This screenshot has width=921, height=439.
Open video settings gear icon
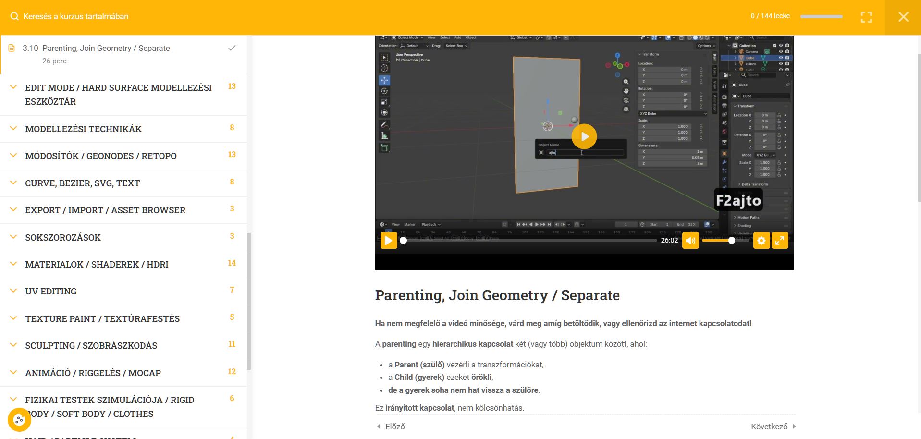click(x=761, y=241)
